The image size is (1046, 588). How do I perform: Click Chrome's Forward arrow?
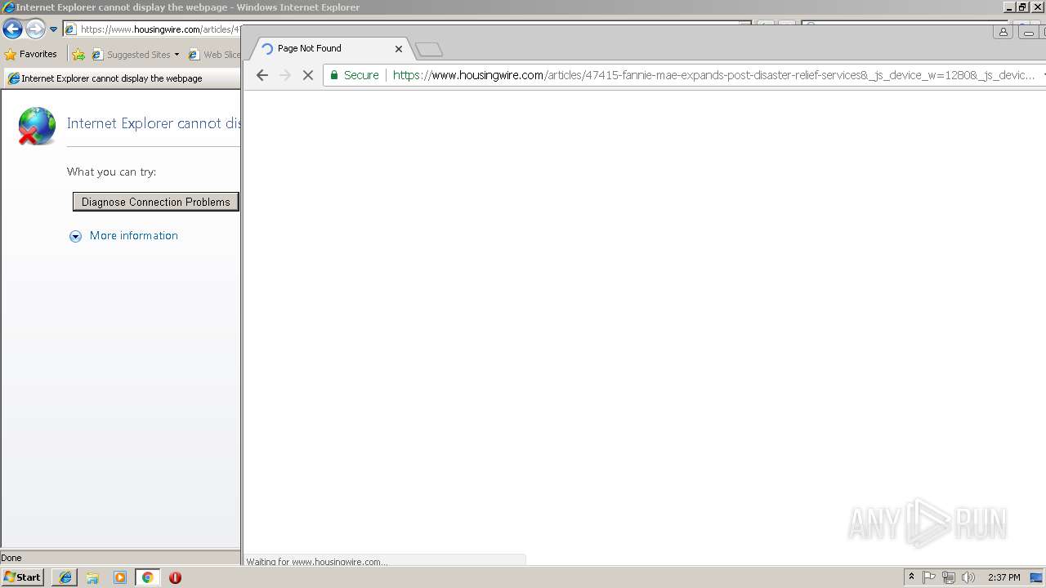[x=284, y=75]
